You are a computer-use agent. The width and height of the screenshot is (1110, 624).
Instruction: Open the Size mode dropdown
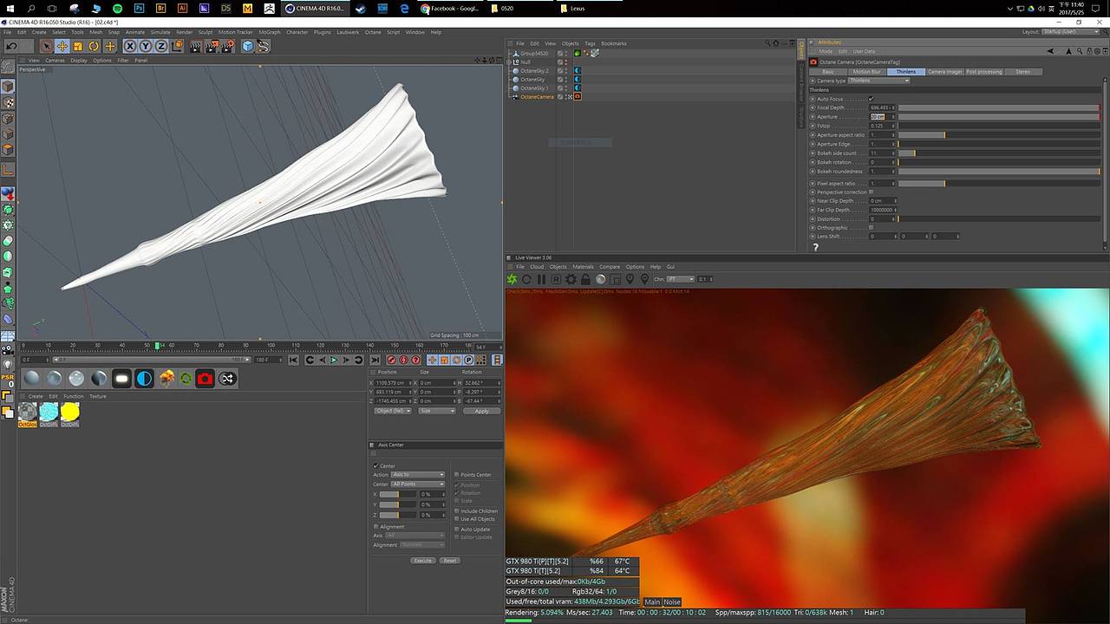(x=437, y=411)
